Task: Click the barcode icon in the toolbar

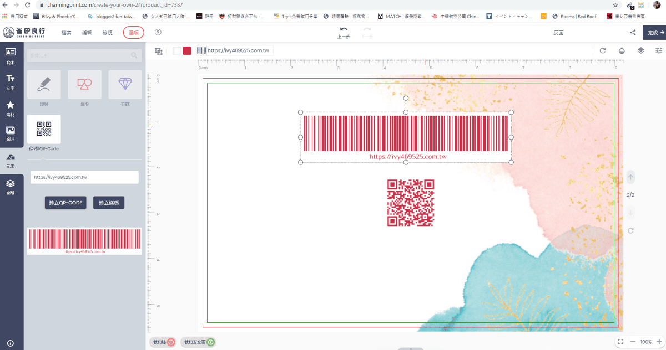Action: tap(201, 50)
